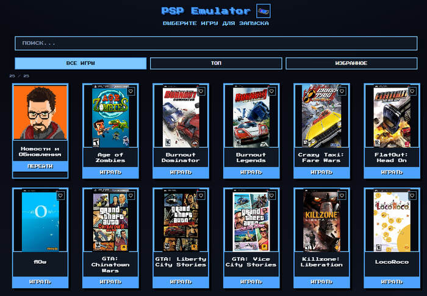The height and width of the screenshot is (296, 427).
Task: Favorite Burnout Dominator with heart icon
Action: [201, 91]
